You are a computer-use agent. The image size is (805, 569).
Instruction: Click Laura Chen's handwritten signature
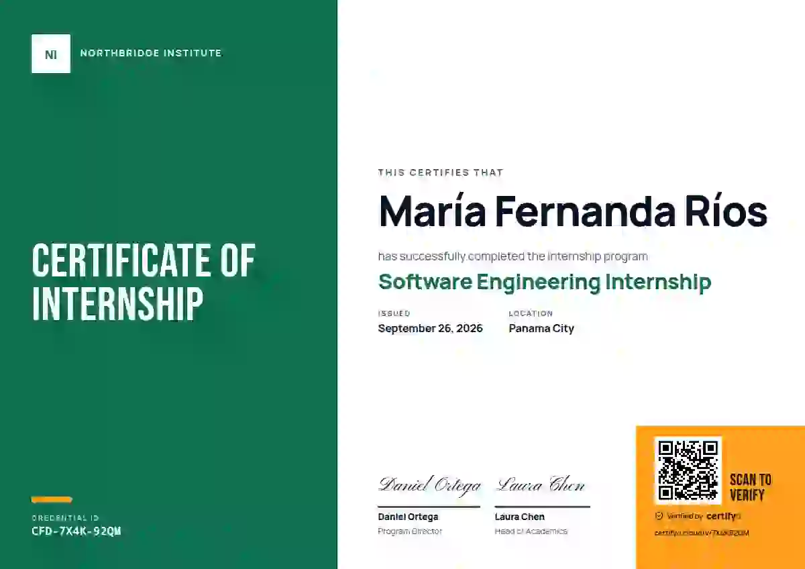tap(541, 485)
